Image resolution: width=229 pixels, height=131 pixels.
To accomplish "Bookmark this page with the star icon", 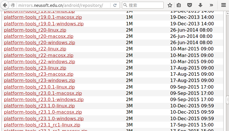I will (170, 5).
